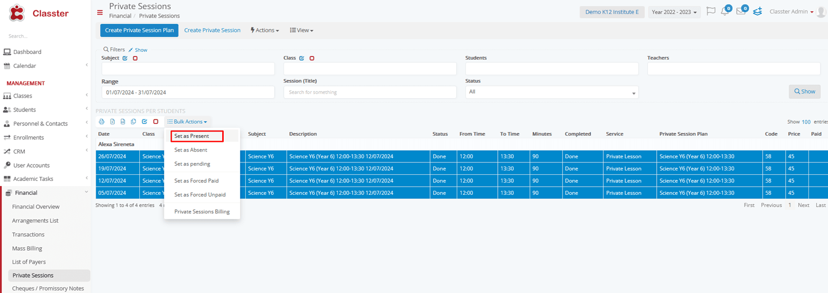Open the messages envelope icon

point(741,11)
